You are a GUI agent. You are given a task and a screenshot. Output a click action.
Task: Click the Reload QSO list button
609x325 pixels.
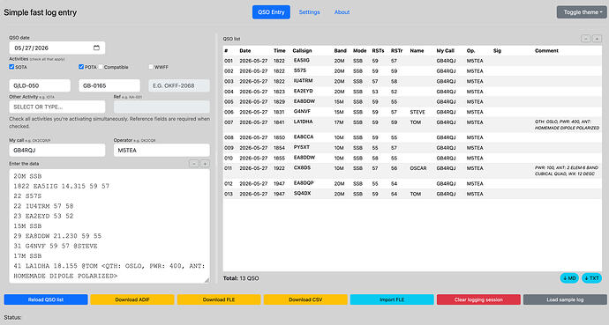(x=46, y=299)
